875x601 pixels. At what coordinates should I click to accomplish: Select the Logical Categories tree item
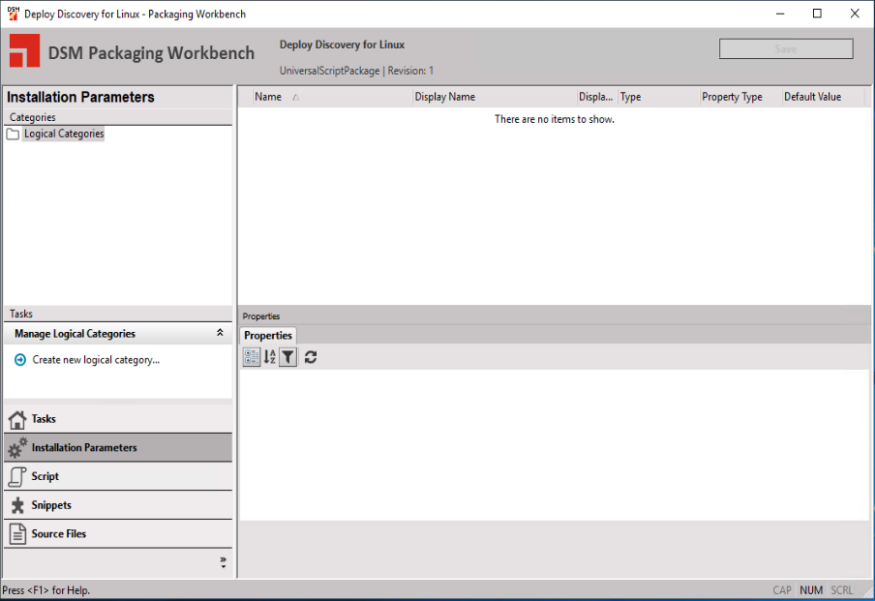pyautogui.click(x=64, y=134)
